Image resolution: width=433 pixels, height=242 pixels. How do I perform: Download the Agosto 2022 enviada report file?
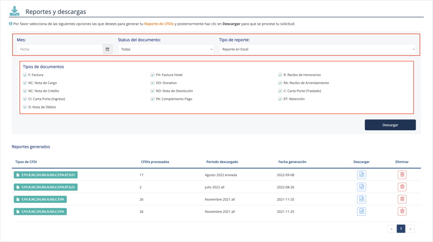[362, 175]
